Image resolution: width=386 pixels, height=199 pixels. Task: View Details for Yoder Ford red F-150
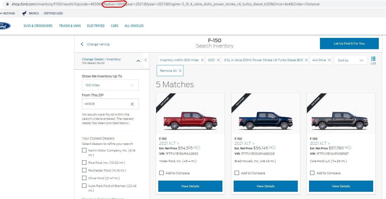click(190, 186)
